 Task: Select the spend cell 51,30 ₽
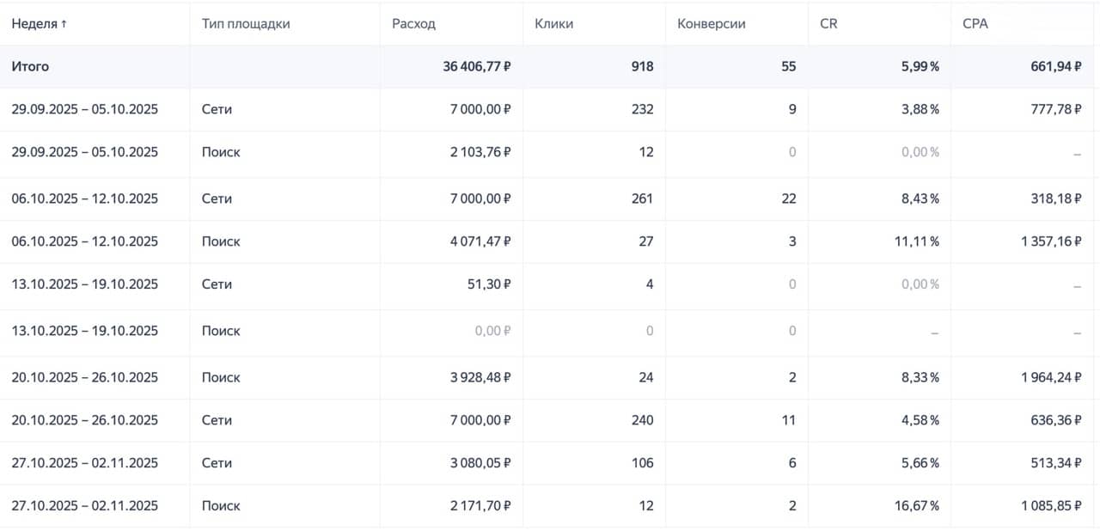(492, 284)
